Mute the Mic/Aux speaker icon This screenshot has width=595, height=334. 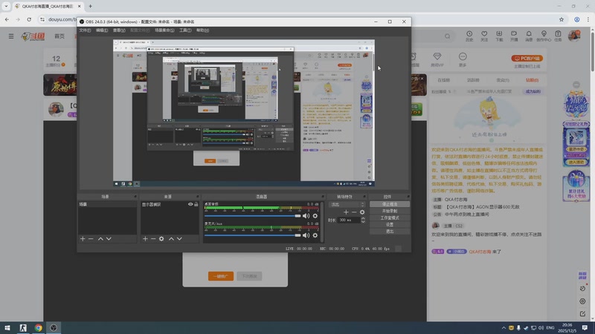(x=306, y=235)
